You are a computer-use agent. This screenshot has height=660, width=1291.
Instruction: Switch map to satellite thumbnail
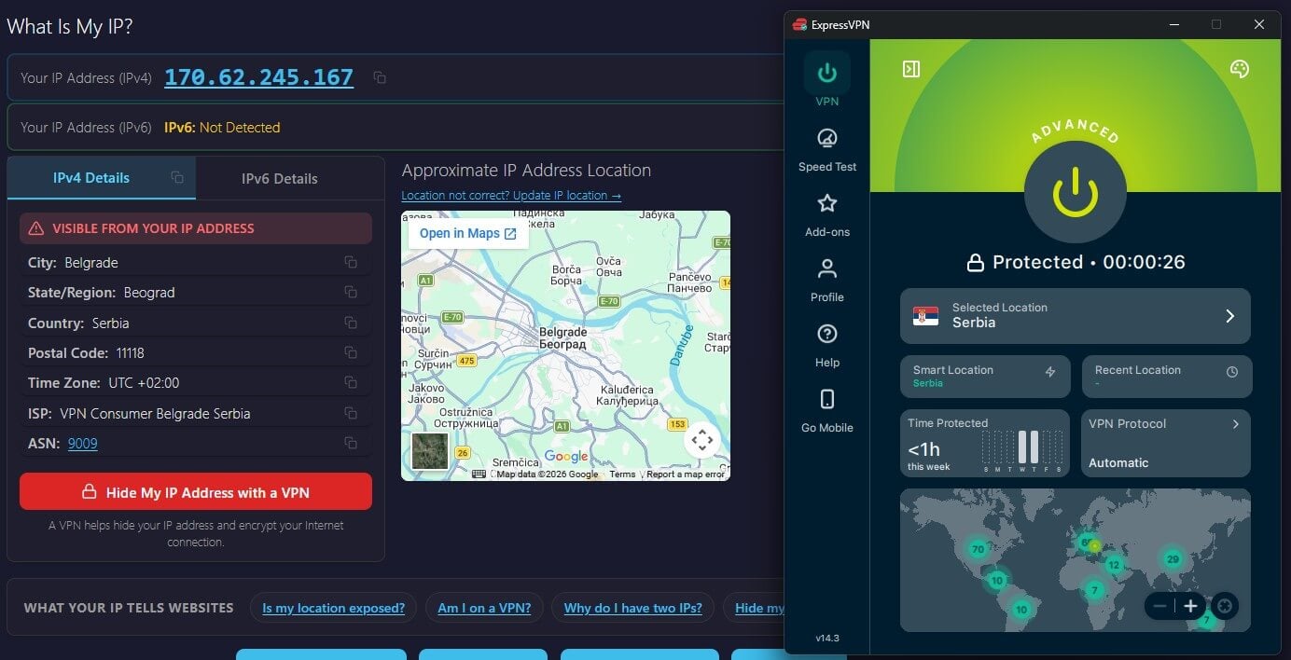(x=430, y=451)
